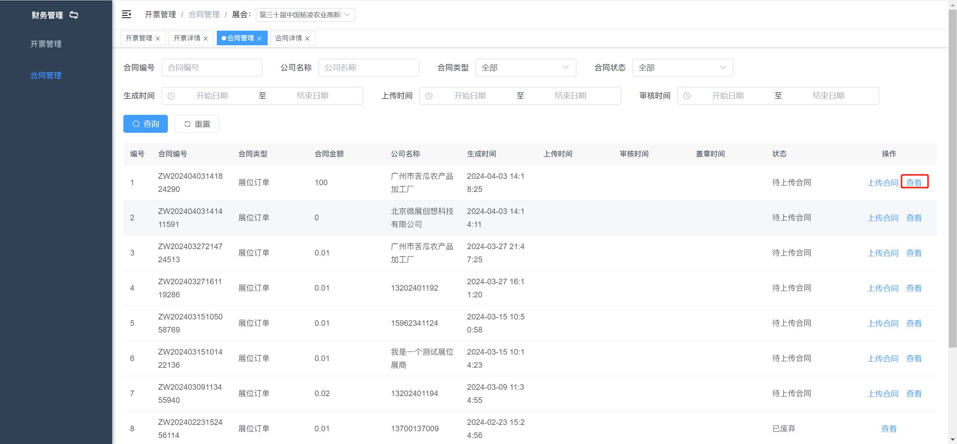Close the 开票详情 tab
This screenshot has height=444, width=957.
206,39
